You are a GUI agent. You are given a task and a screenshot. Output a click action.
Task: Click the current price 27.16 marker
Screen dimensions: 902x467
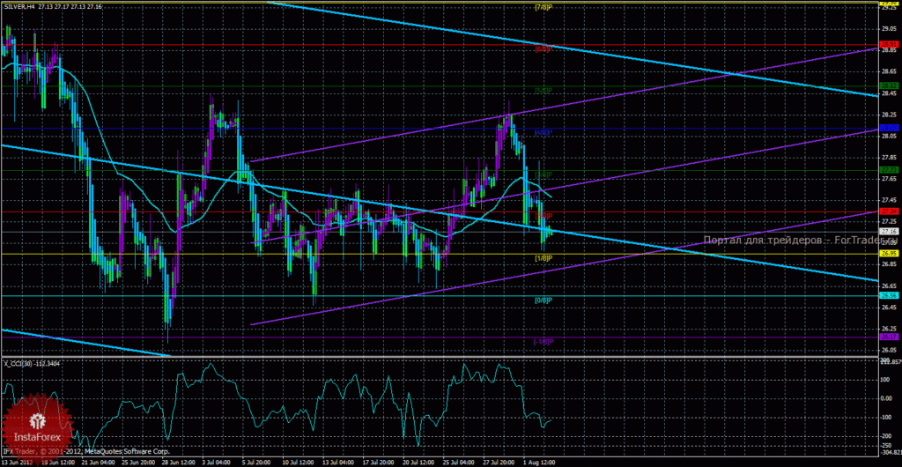(888, 232)
